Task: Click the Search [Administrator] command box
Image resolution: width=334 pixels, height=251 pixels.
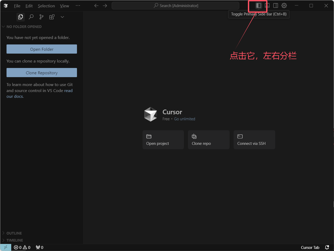Action: [175, 5]
